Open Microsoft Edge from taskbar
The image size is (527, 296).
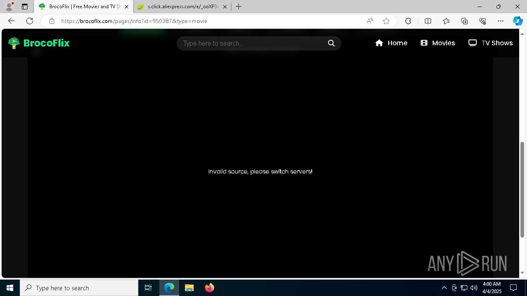click(169, 288)
